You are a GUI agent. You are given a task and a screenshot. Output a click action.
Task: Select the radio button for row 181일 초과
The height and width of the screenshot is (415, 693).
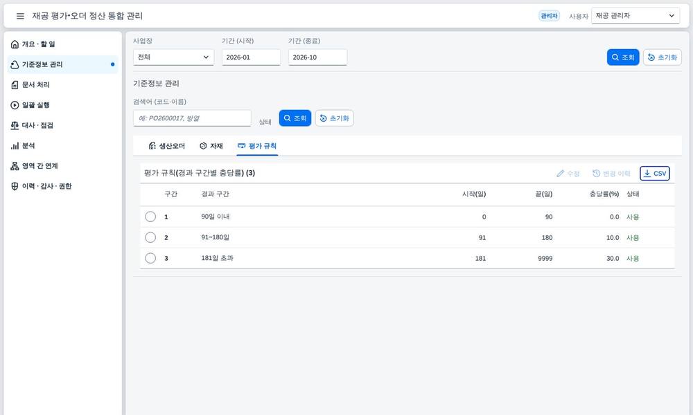150,258
